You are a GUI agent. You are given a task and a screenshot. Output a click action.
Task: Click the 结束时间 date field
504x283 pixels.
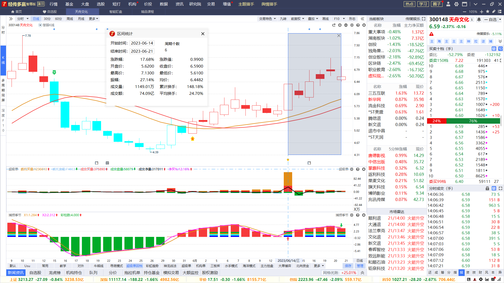pos(142,51)
